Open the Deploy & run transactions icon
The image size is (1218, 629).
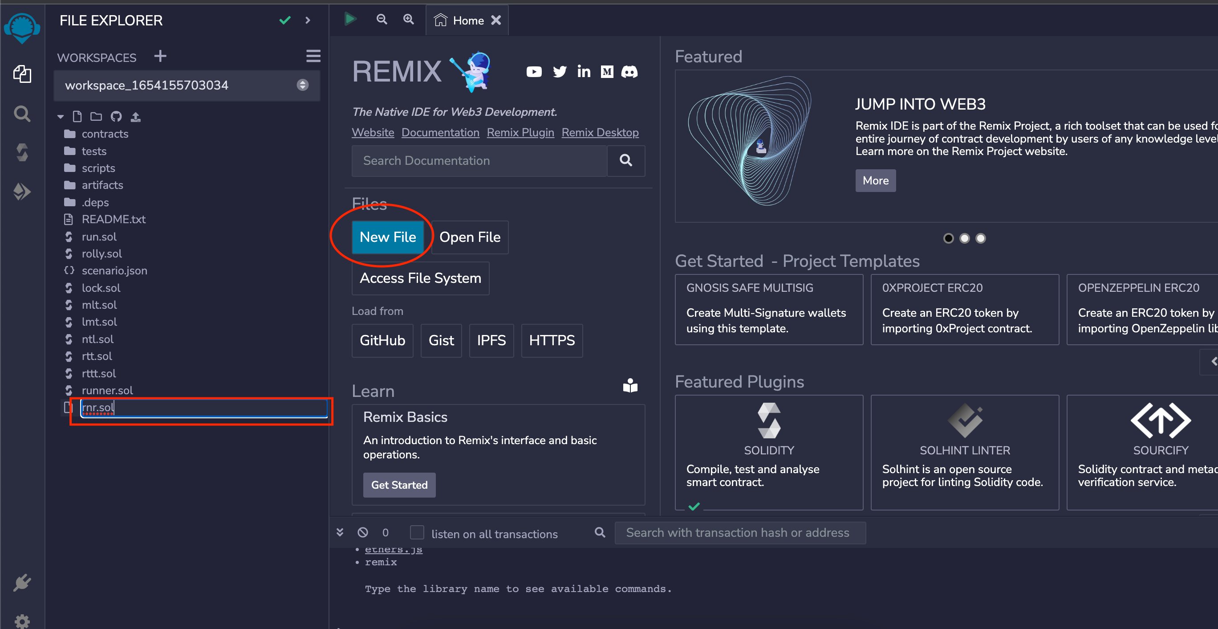point(22,192)
